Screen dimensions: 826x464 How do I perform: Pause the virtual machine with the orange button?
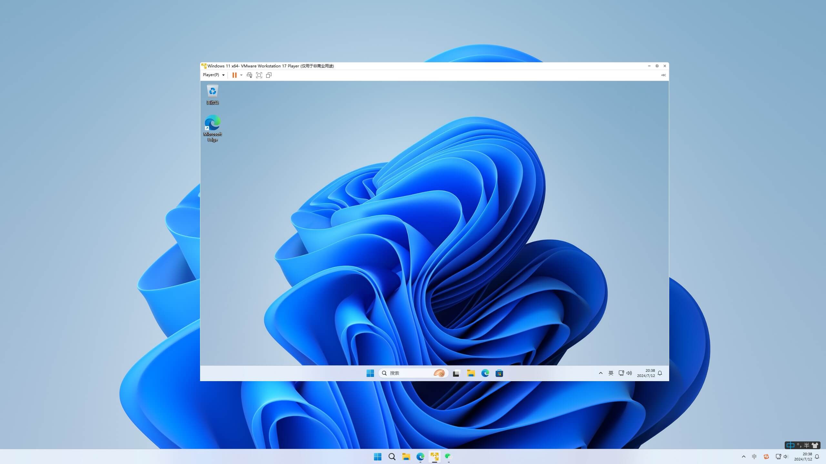(x=234, y=75)
